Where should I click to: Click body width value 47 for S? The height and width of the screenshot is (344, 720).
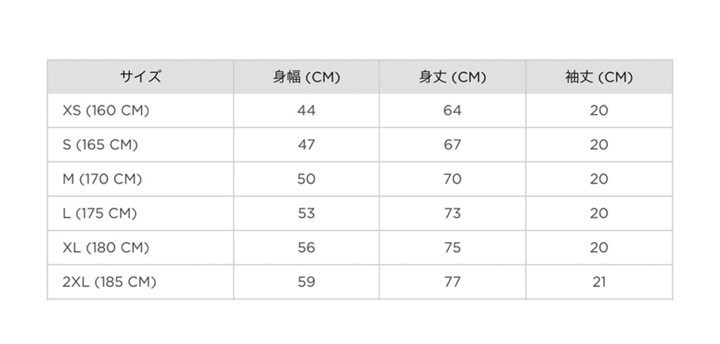[307, 145]
